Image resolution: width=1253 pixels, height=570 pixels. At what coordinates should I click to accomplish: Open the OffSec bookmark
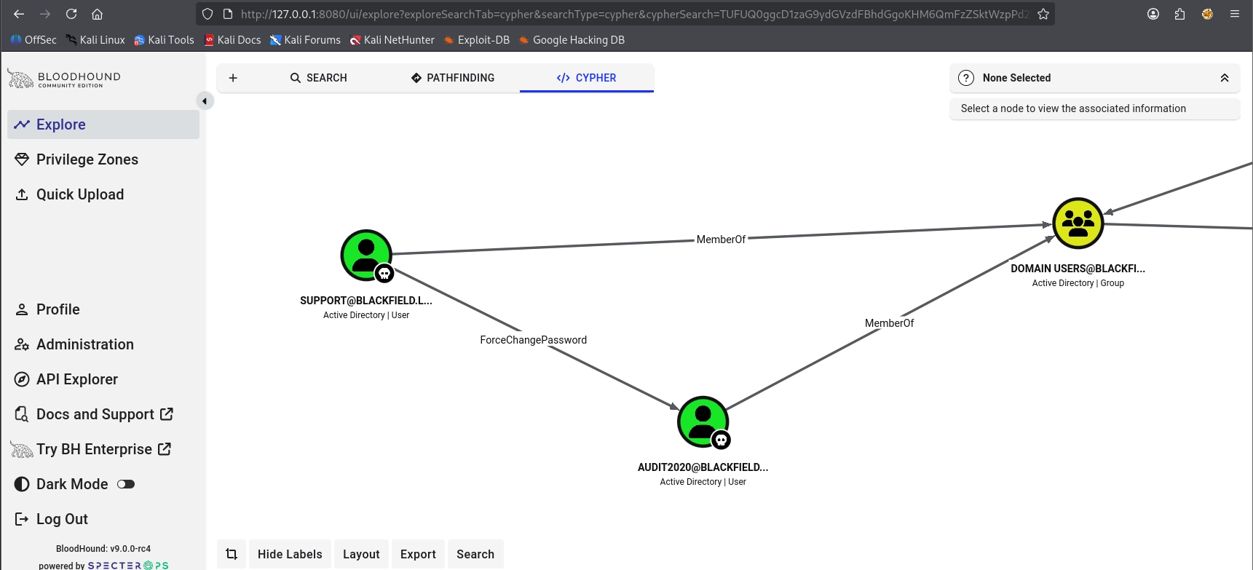click(x=33, y=40)
